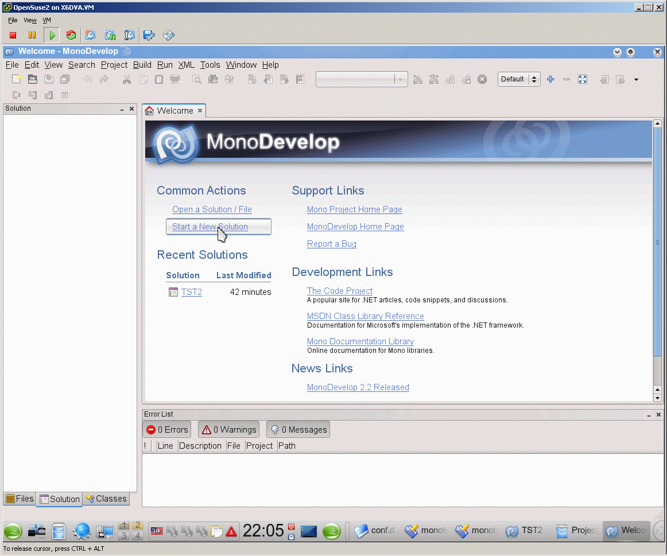Click the openSUSE start menu button
This screenshot has width=667, height=556.
click(x=13, y=531)
